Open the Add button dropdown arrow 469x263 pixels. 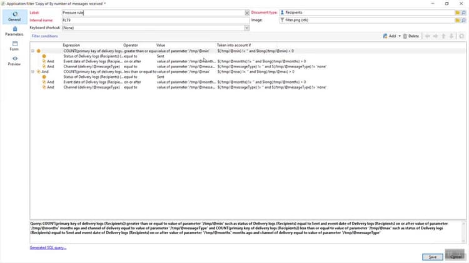click(x=400, y=36)
